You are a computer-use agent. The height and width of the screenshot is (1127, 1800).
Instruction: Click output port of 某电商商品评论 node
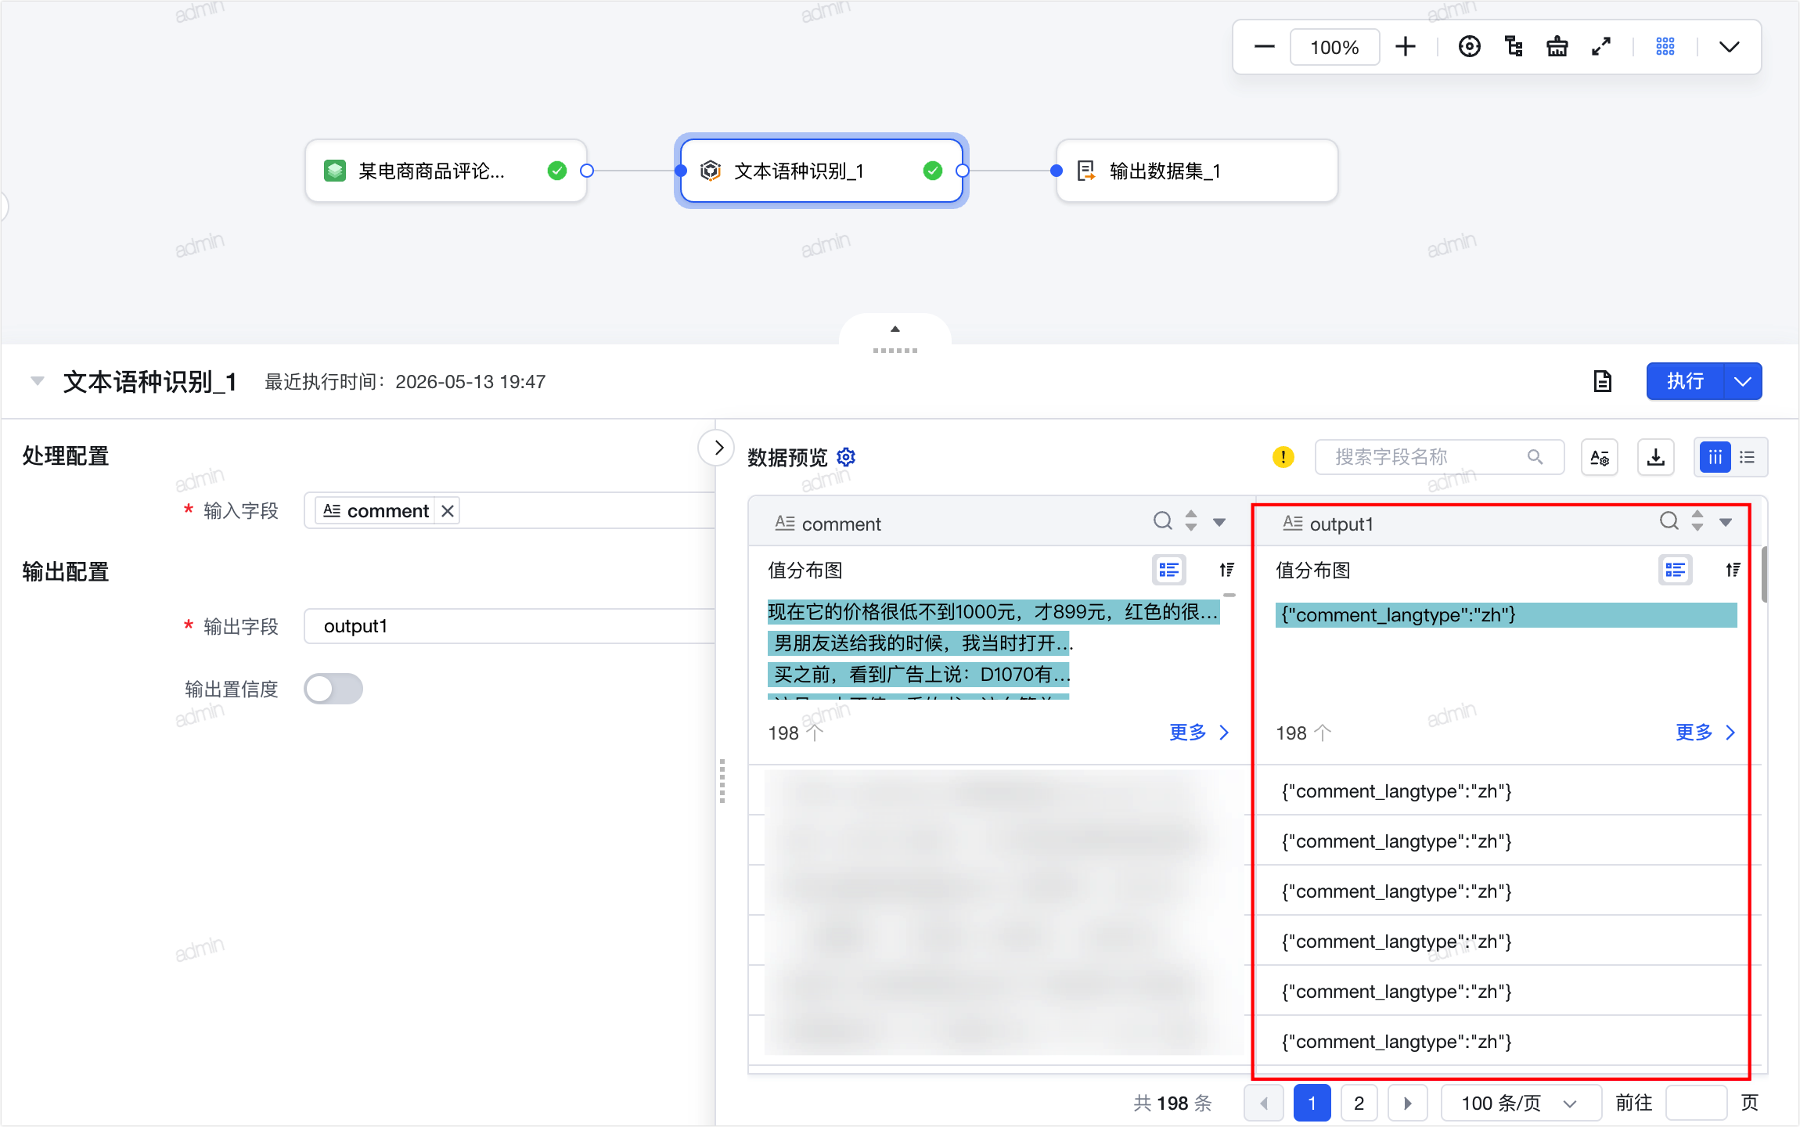click(587, 171)
